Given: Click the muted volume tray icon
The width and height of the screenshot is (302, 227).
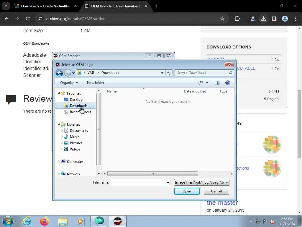Looking at the screenshot, I should [x=272, y=221].
